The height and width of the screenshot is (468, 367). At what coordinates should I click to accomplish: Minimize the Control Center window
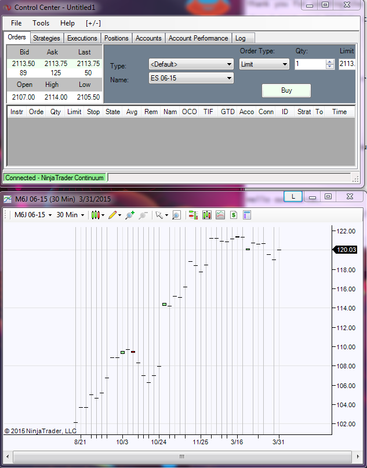pos(310,5)
